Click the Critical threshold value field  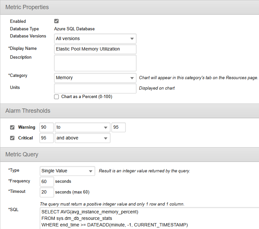tap(46, 138)
